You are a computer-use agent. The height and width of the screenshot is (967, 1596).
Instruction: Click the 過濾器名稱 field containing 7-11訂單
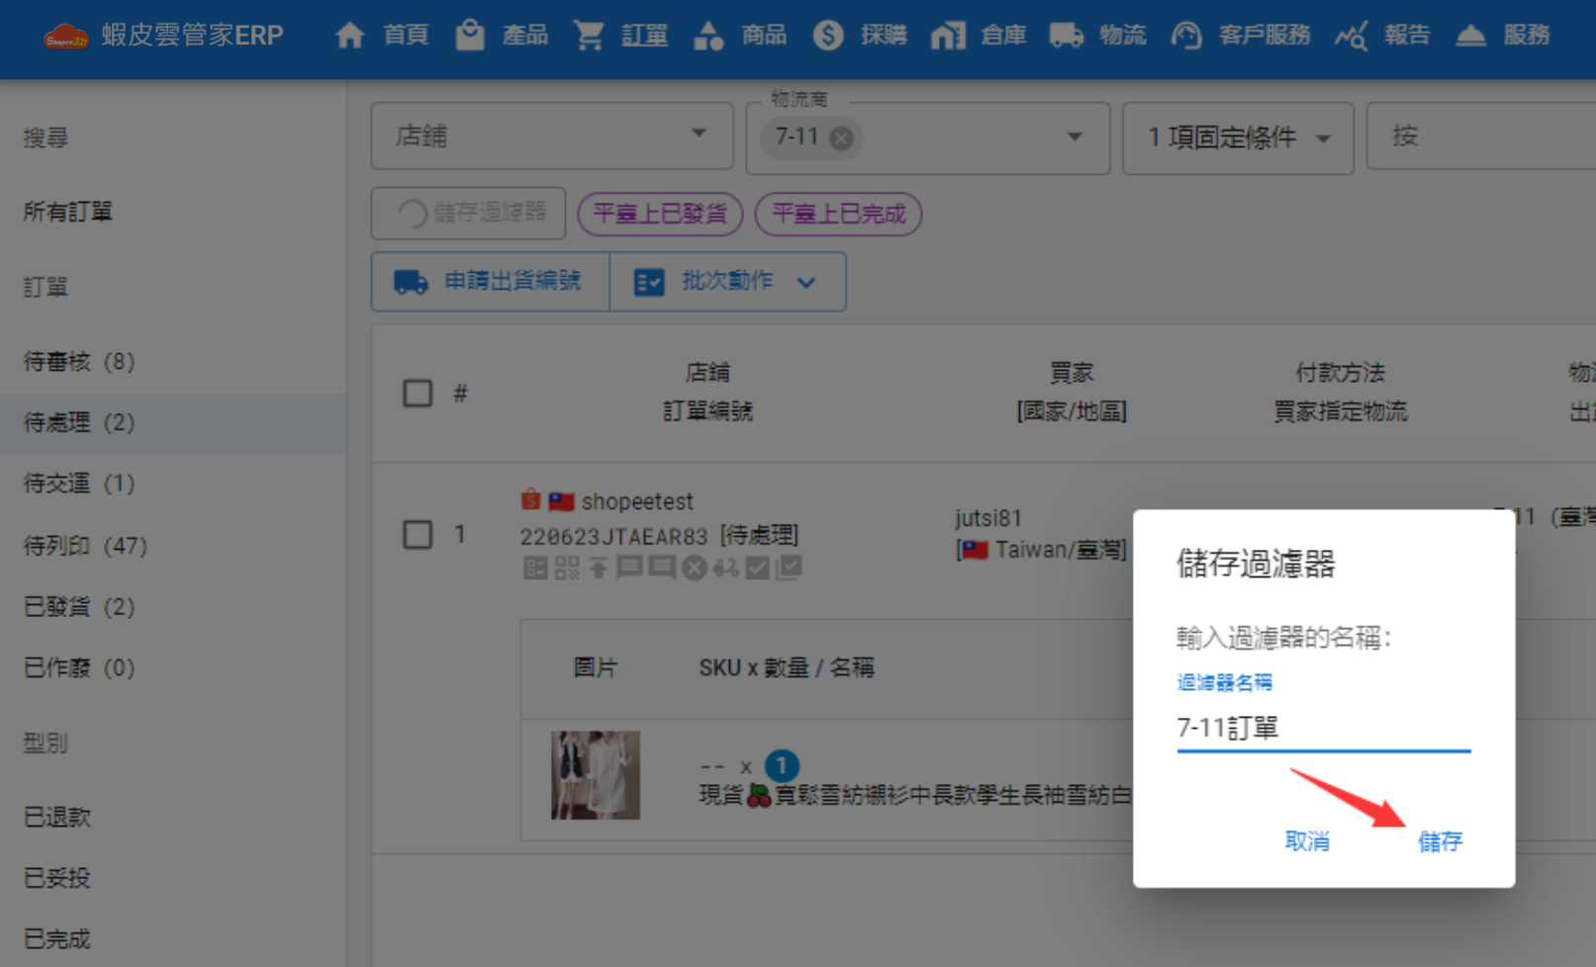point(1324,728)
